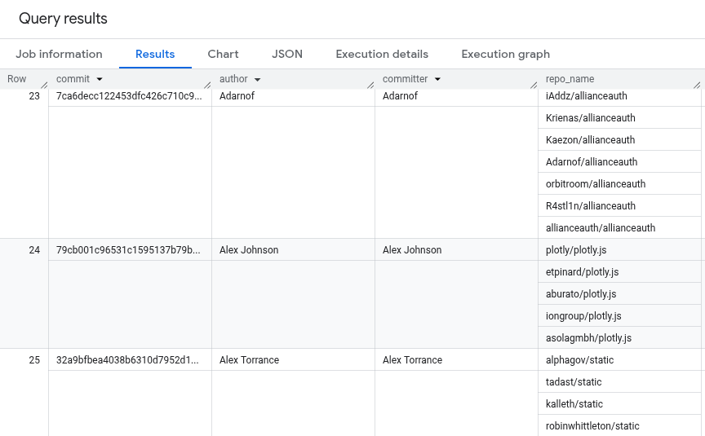Click the author column resize handle
This screenshot has height=436, width=705.
(x=370, y=84)
